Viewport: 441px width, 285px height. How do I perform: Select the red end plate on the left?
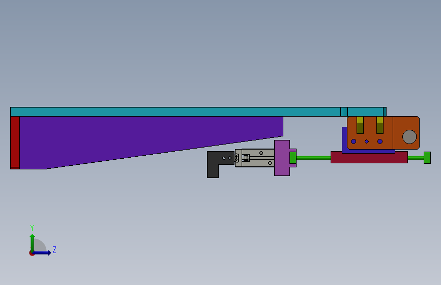coord(15,142)
